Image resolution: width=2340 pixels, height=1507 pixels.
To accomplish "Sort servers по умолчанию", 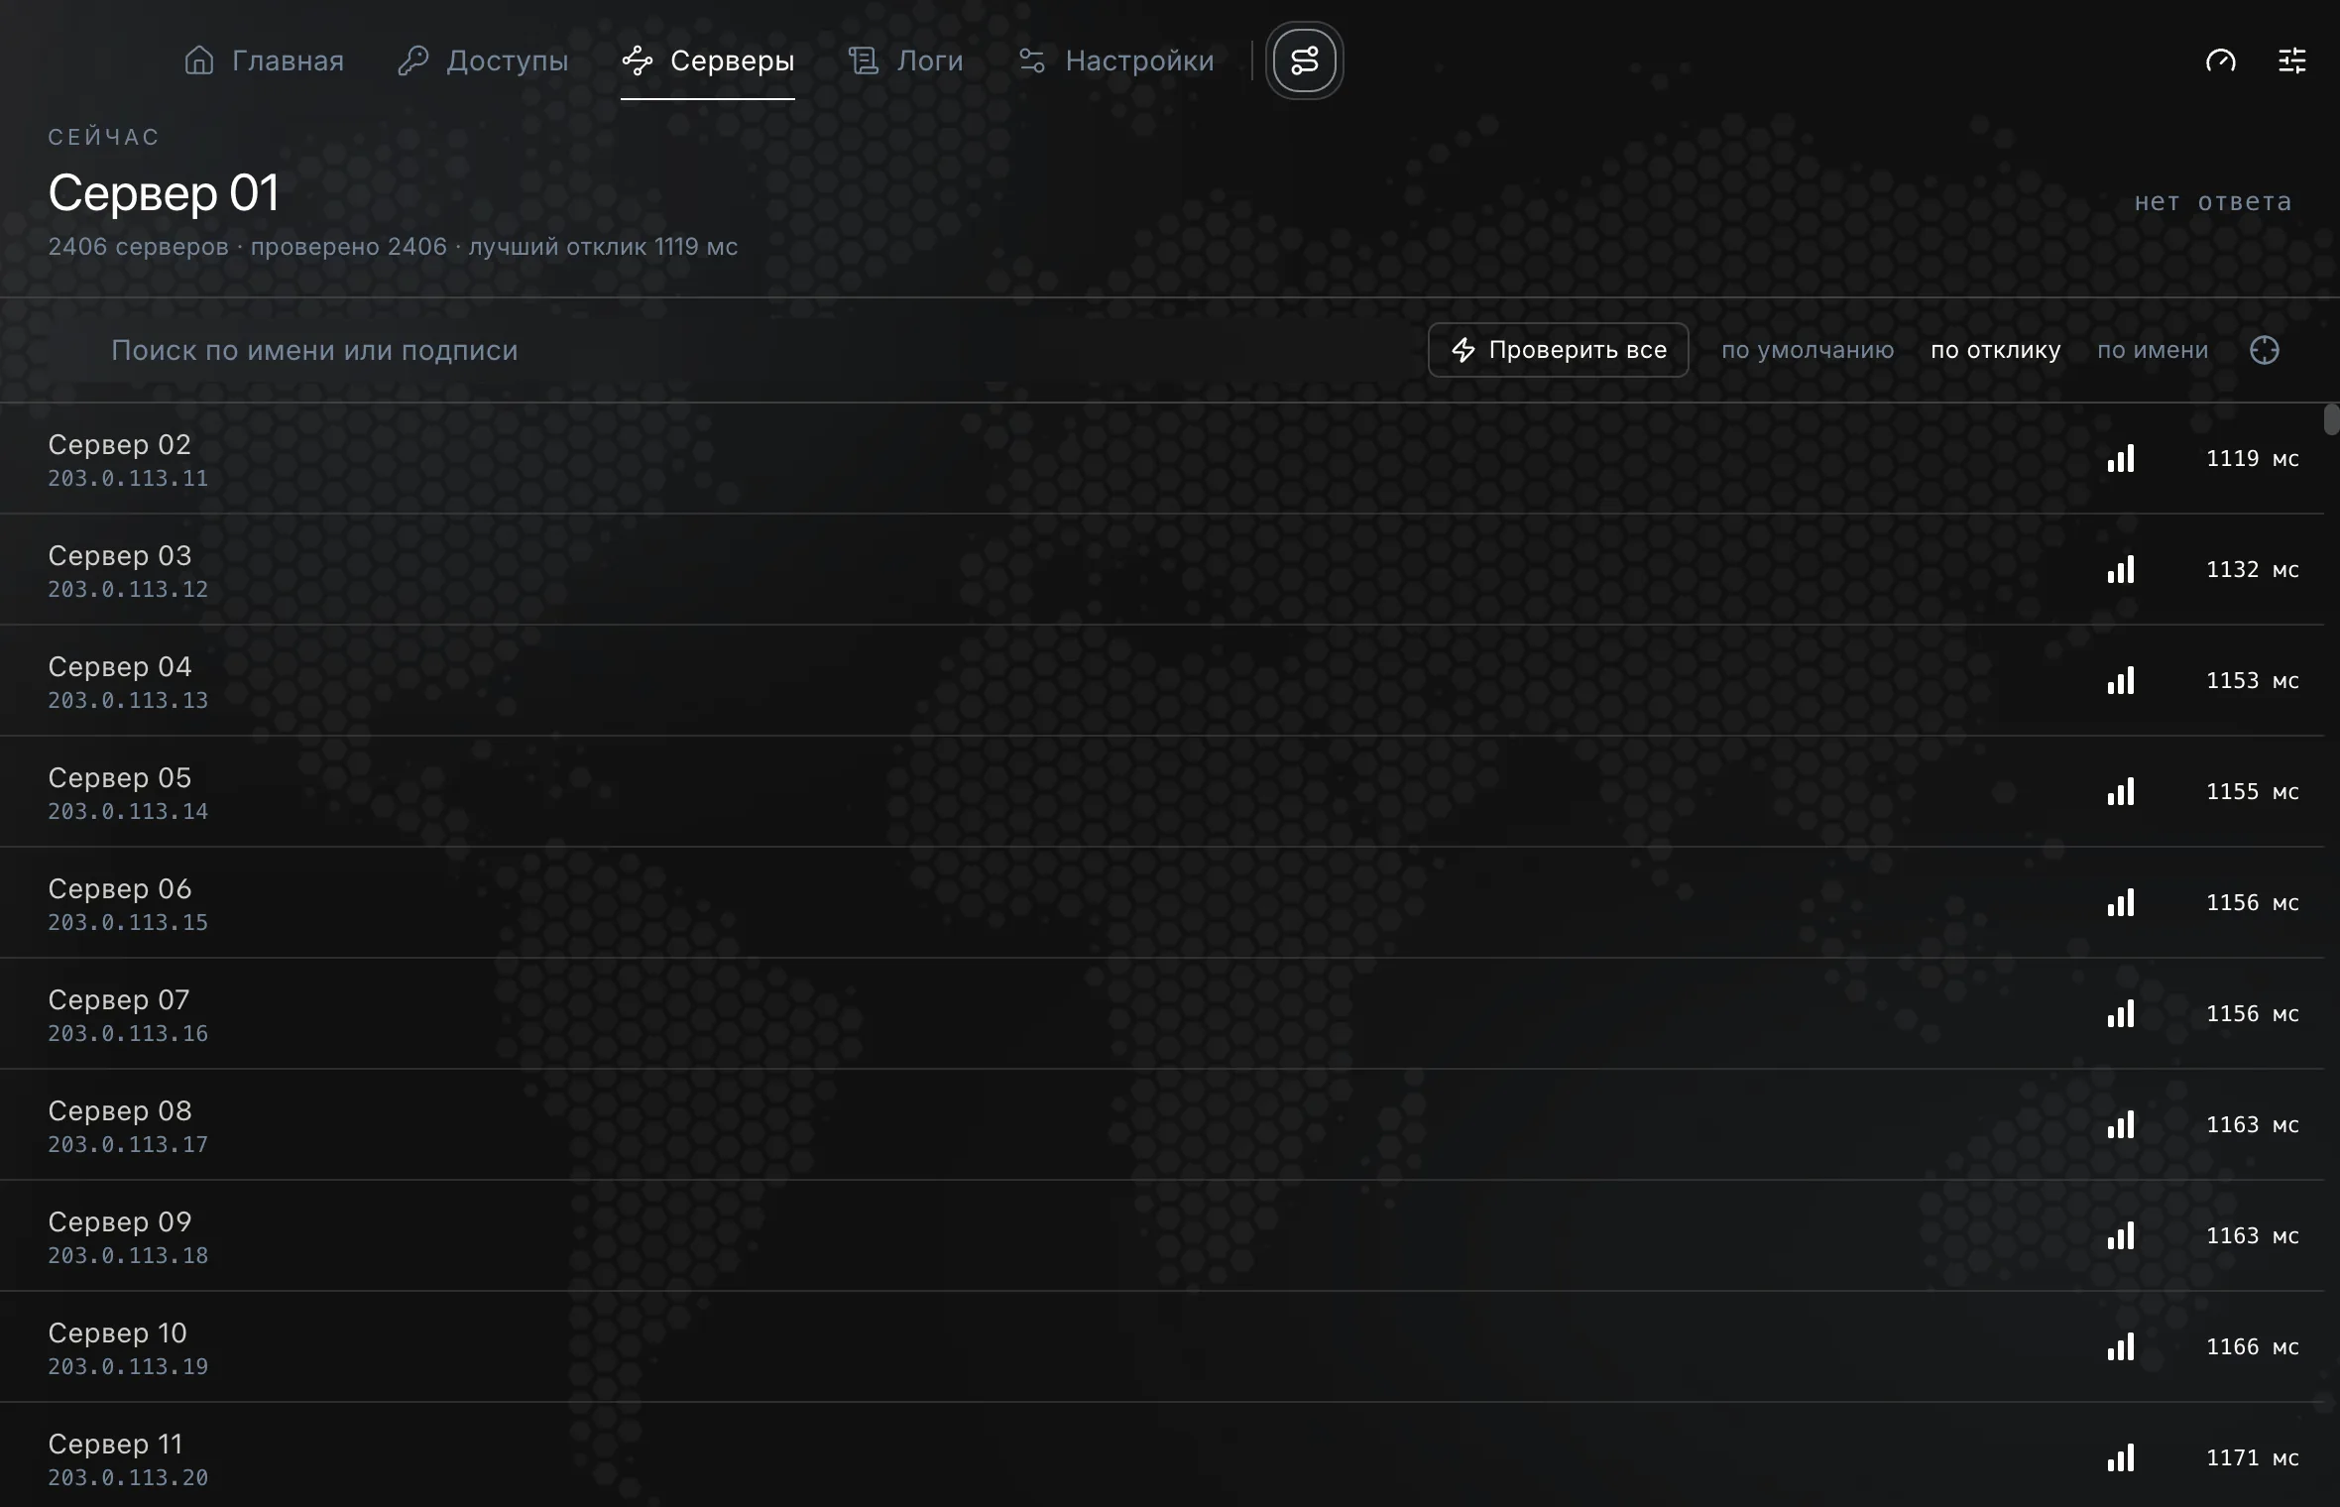I will [x=1807, y=350].
